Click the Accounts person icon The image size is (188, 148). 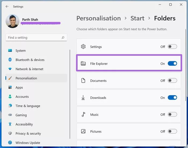pos(10,96)
